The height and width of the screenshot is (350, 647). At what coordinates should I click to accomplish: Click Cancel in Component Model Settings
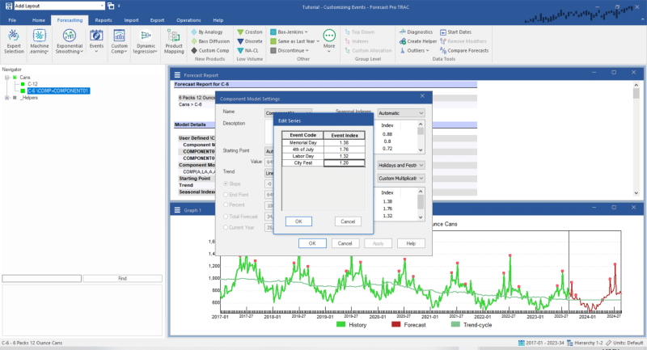pos(345,243)
